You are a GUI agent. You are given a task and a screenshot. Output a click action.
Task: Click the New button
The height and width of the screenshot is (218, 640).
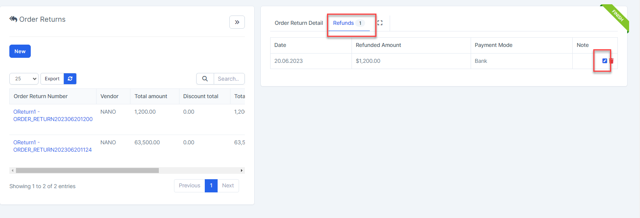tap(20, 51)
